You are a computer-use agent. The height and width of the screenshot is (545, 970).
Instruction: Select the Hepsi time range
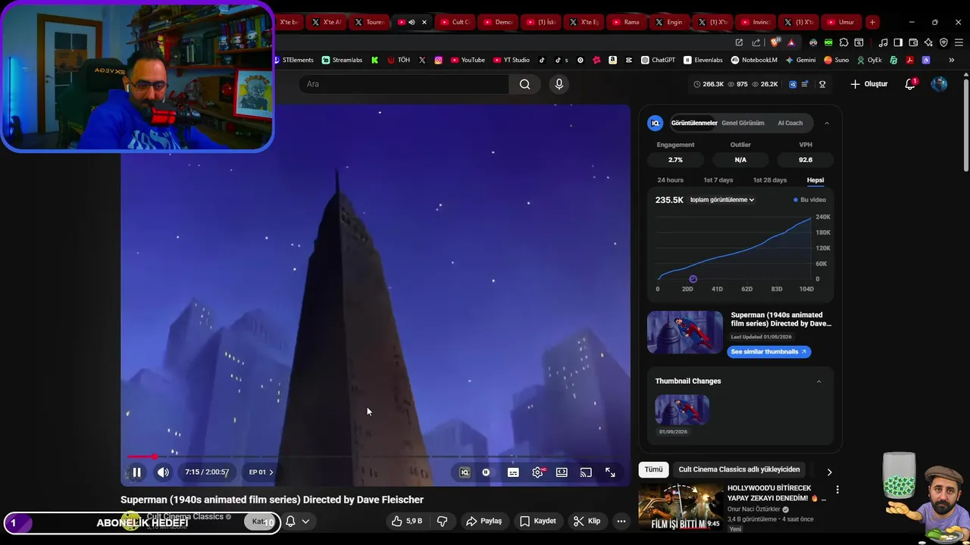pos(815,180)
